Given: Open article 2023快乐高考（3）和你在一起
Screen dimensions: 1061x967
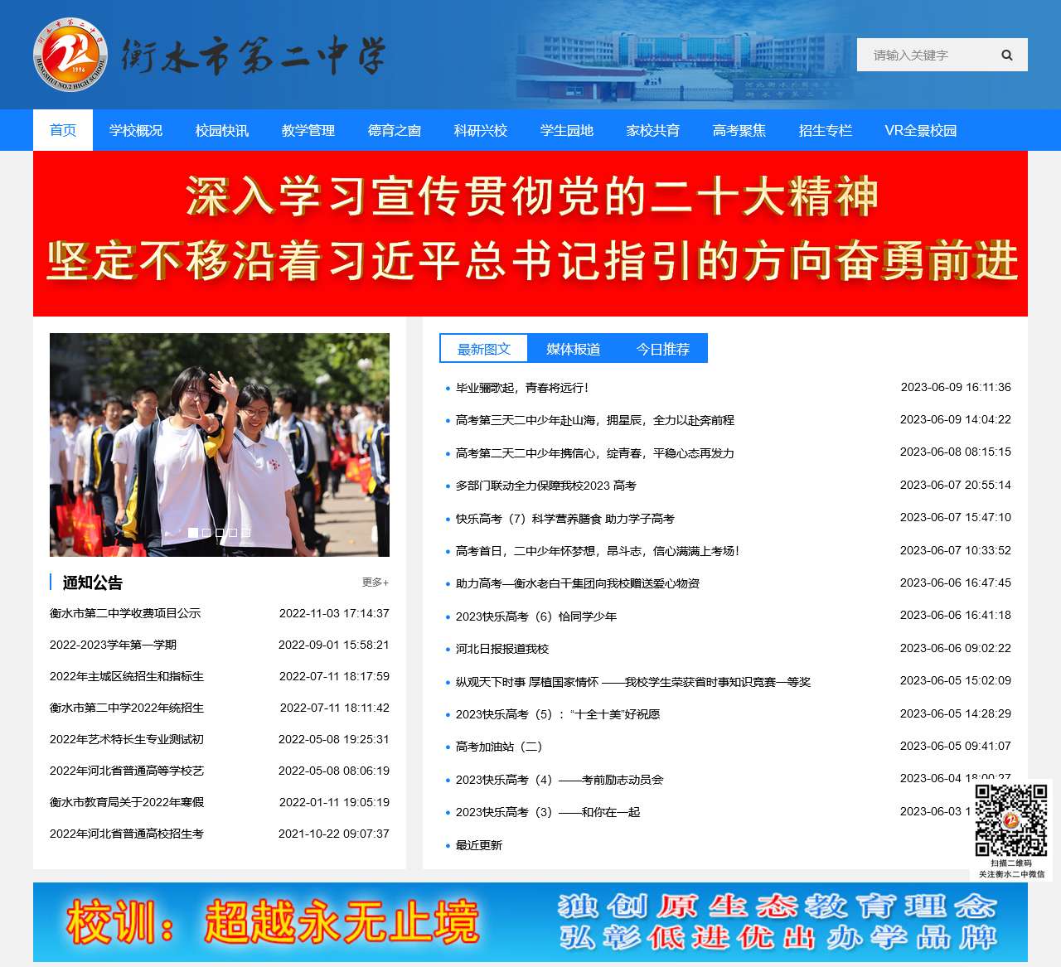Looking at the screenshot, I should point(548,812).
